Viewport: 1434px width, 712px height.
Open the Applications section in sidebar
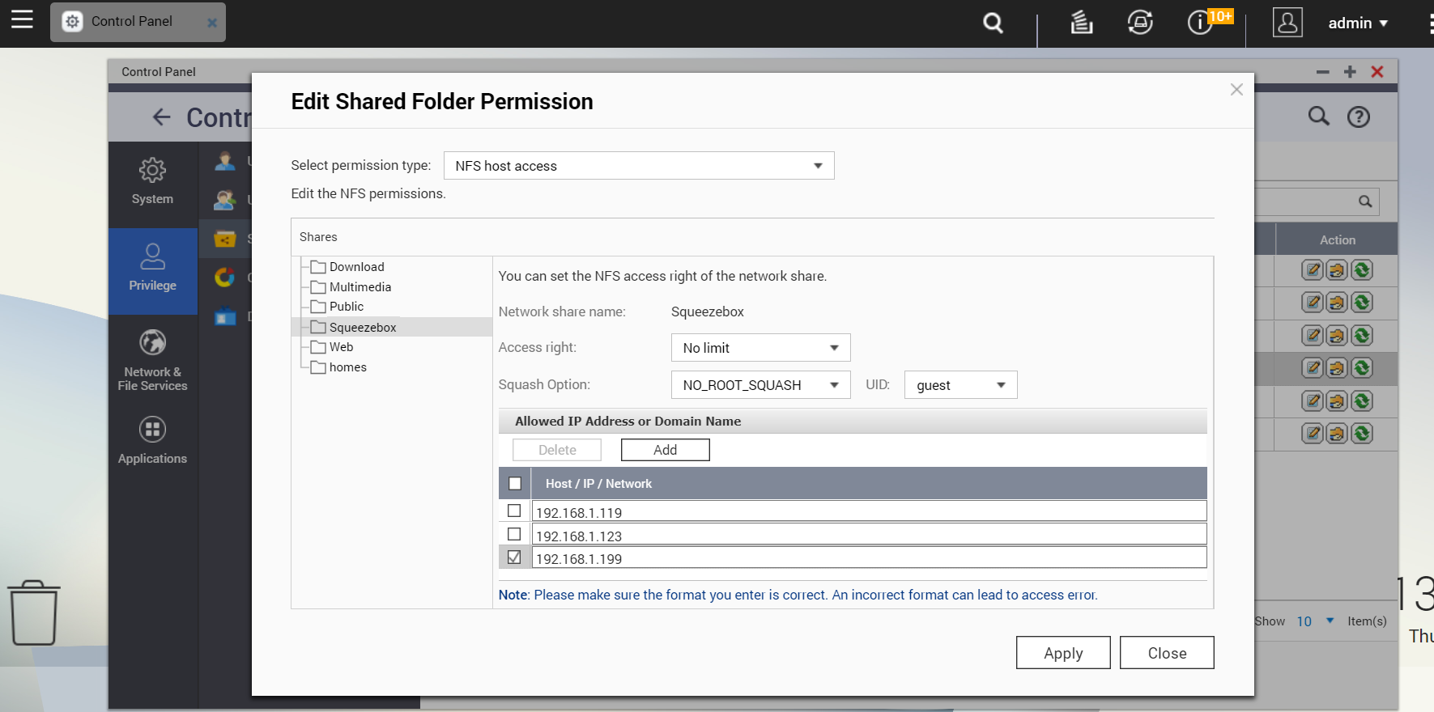click(x=152, y=439)
